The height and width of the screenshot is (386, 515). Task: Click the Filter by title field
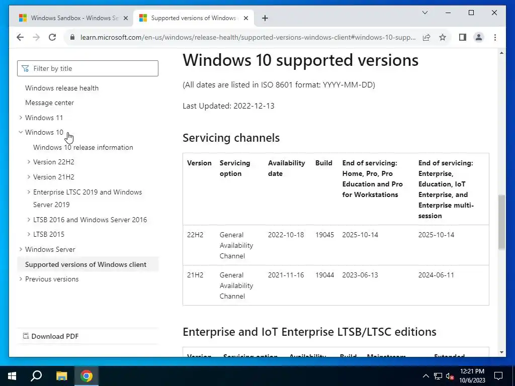88,68
